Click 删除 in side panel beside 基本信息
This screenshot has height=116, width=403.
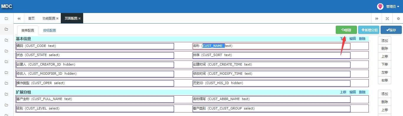coord(384,48)
